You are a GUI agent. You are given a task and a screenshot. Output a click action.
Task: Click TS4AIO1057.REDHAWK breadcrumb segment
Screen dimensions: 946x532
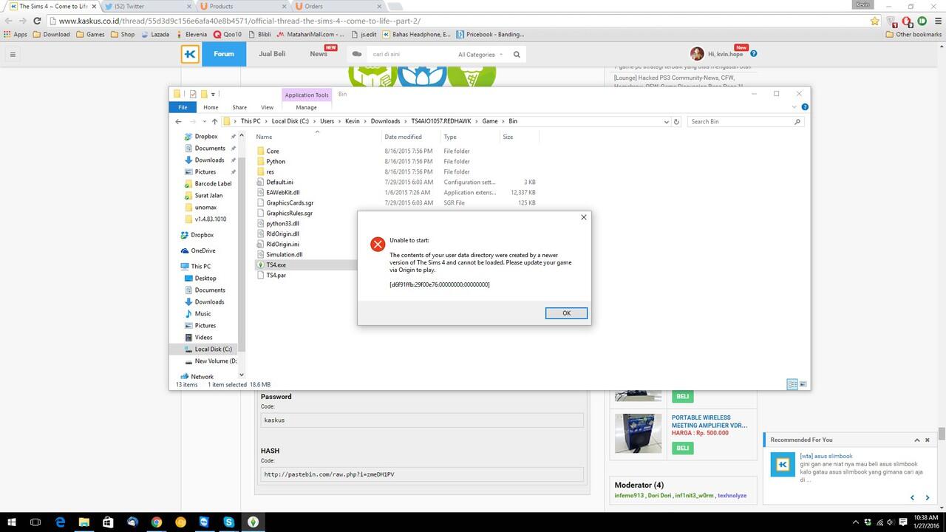[x=442, y=121]
